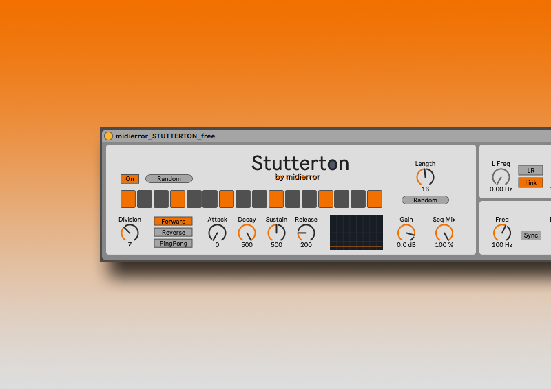Toggle sequencer step 5
The image size is (551, 389).
pyautogui.click(x=194, y=199)
